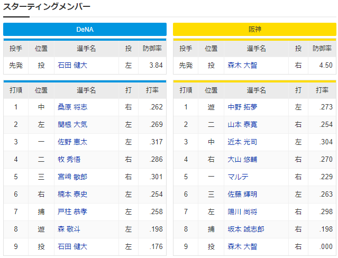This screenshot has width=338, height=258.
Task: Select position 遊 in 中野 拓夢 row
Action: click(211, 107)
